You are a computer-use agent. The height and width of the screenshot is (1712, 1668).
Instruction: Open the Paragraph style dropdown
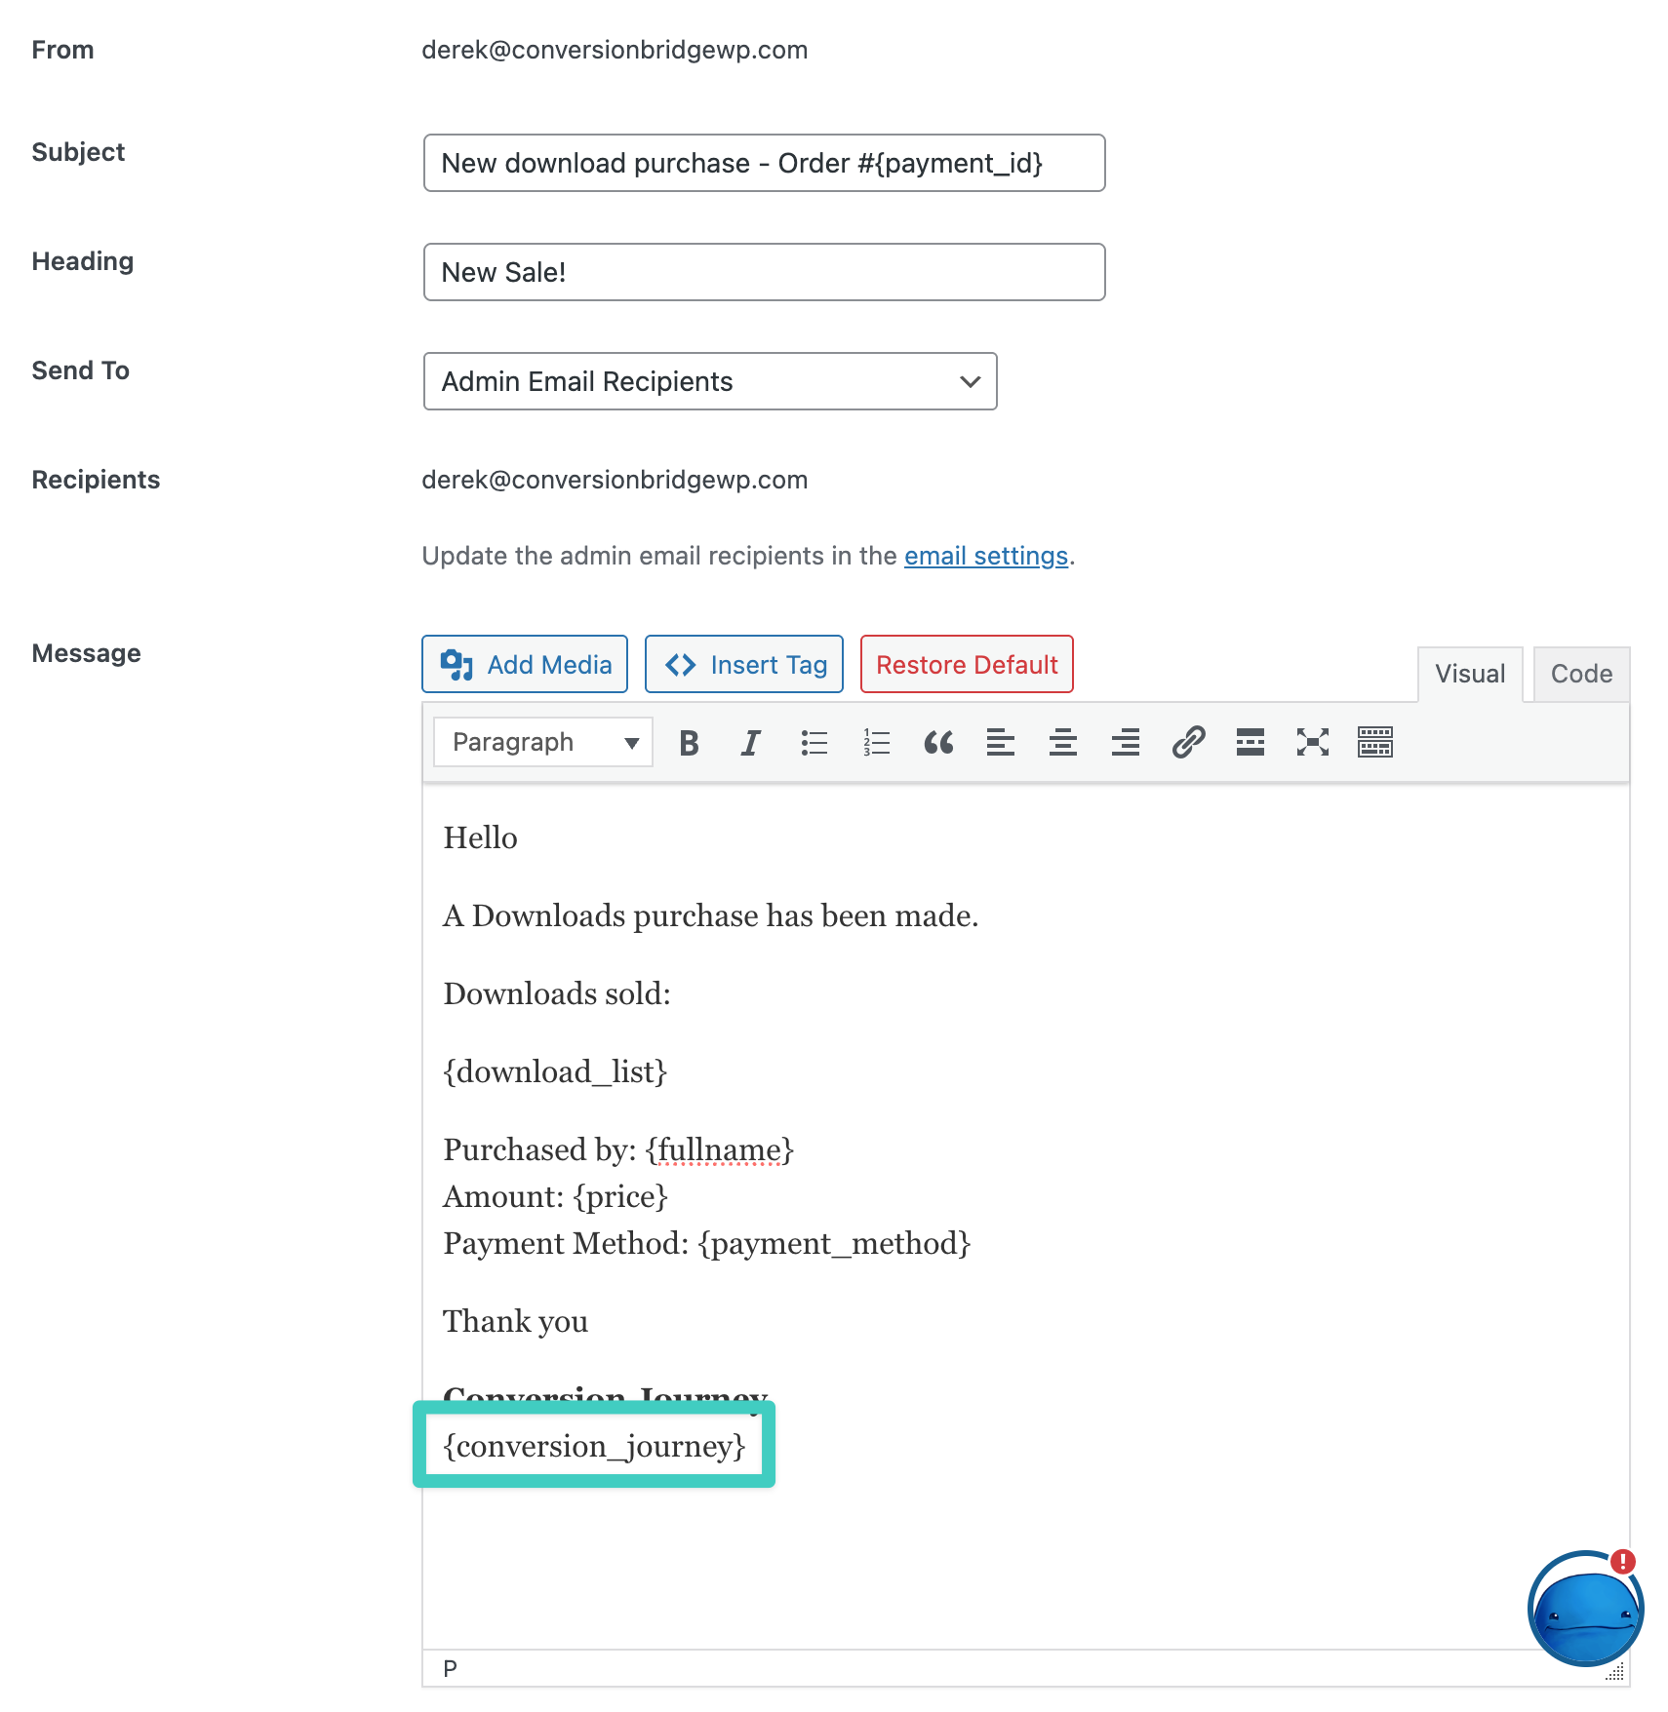pyautogui.click(x=542, y=742)
